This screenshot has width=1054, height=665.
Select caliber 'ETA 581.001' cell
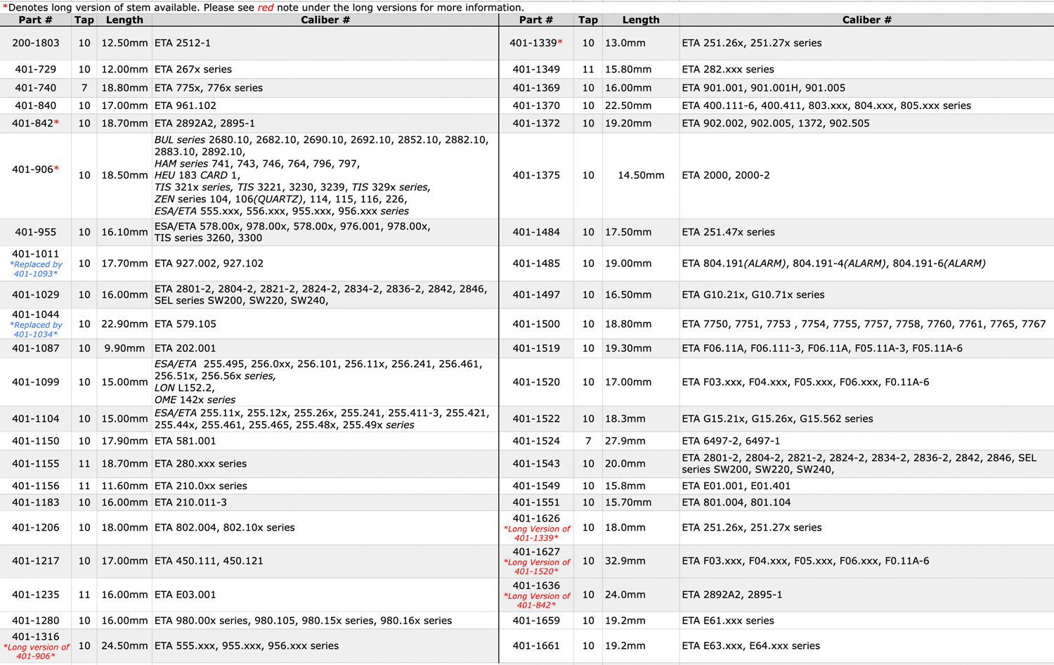pos(325,441)
